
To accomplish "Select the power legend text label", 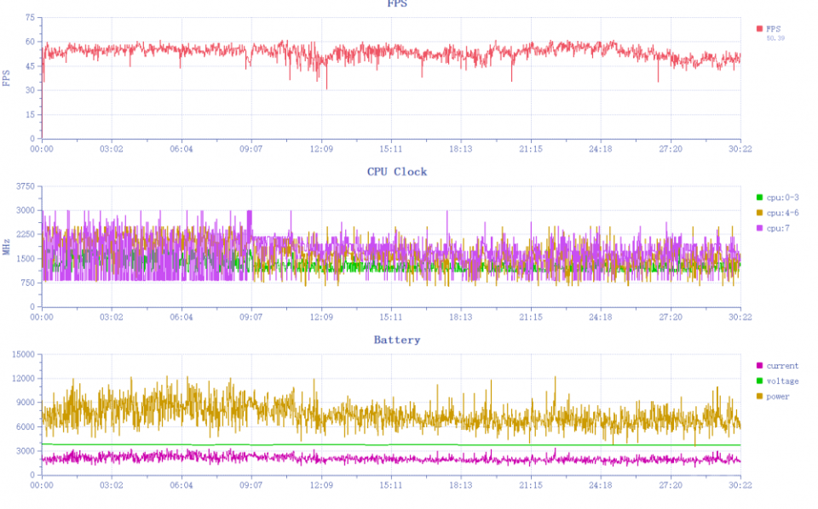I will [778, 397].
